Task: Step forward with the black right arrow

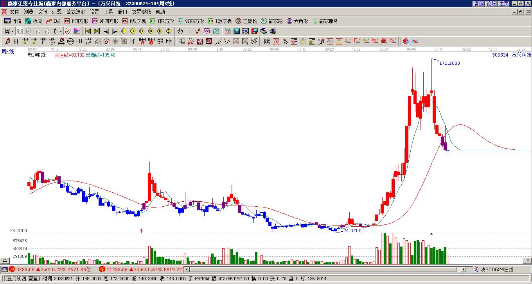Action: coord(115,31)
